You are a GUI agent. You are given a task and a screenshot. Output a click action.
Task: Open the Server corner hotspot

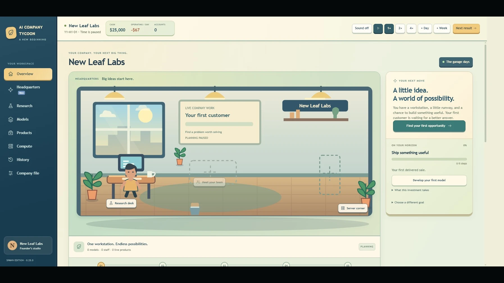(353, 208)
